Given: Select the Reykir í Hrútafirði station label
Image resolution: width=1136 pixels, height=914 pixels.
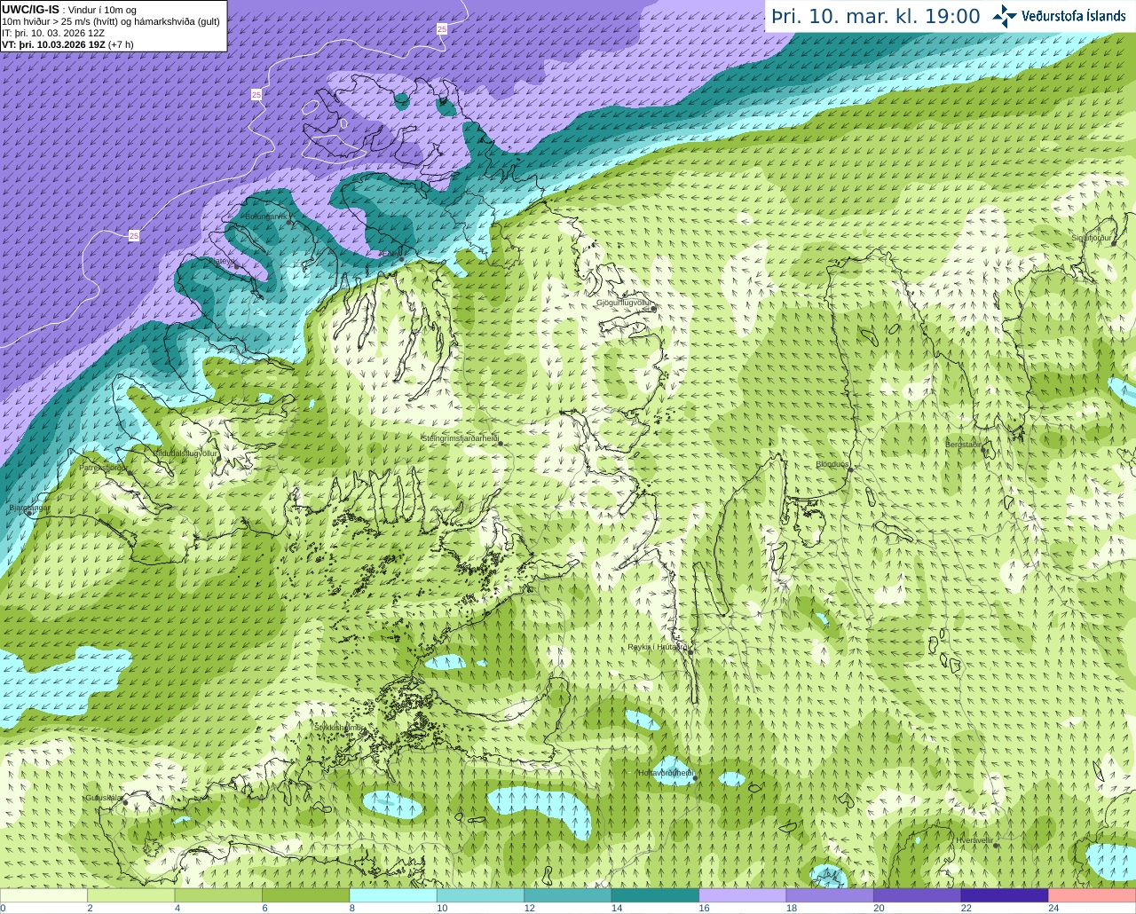Looking at the screenshot, I should click(659, 647).
